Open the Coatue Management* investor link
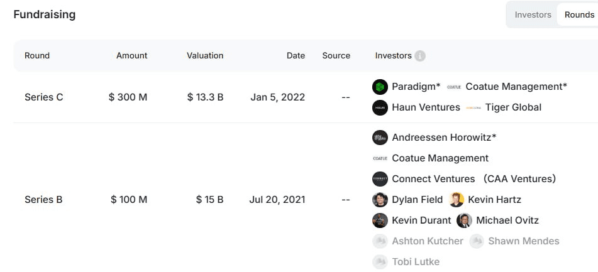The height and width of the screenshot is (272, 598). pos(516,87)
